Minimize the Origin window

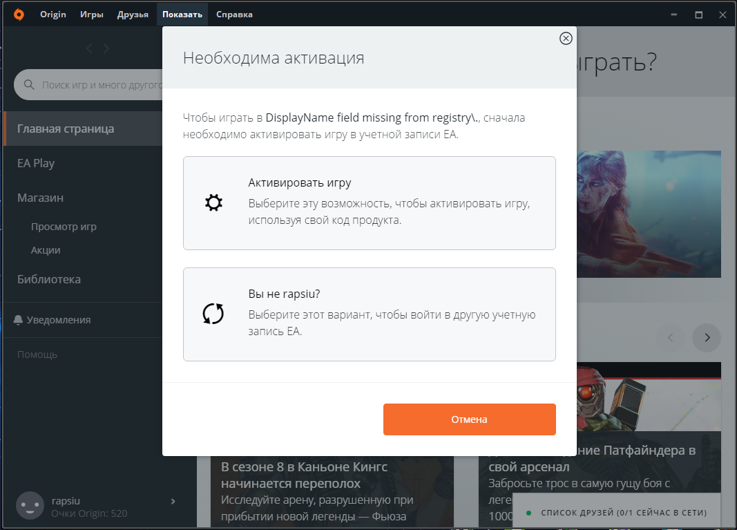pyautogui.click(x=674, y=15)
